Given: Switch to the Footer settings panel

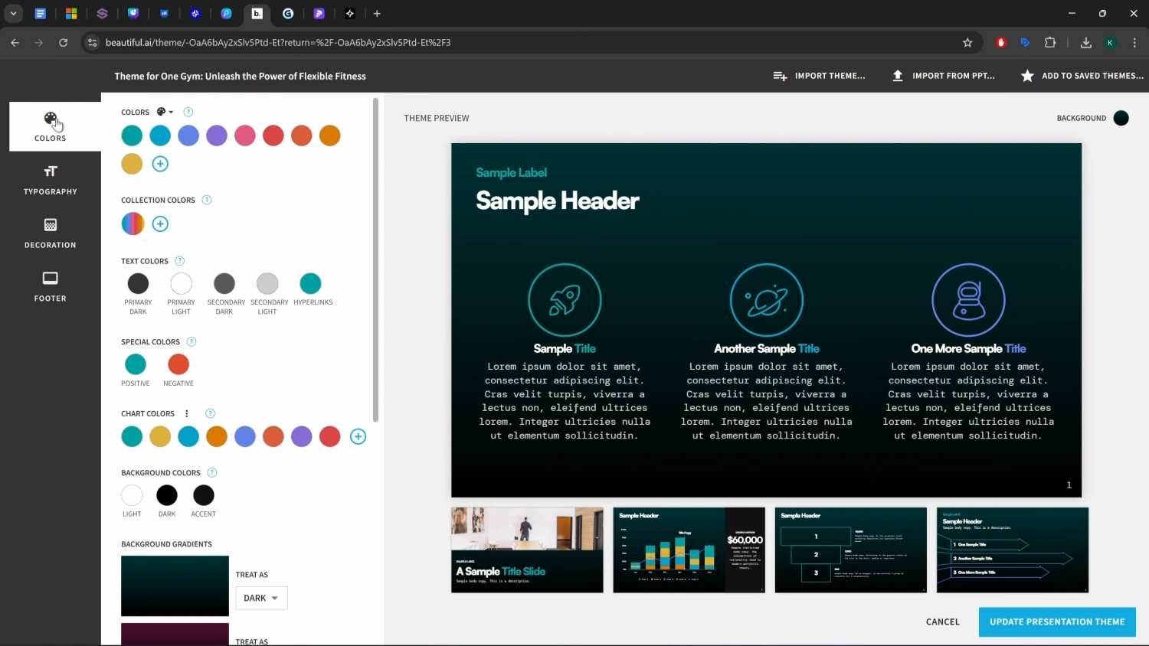Looking at the screenshot, I should coord(50,286).
